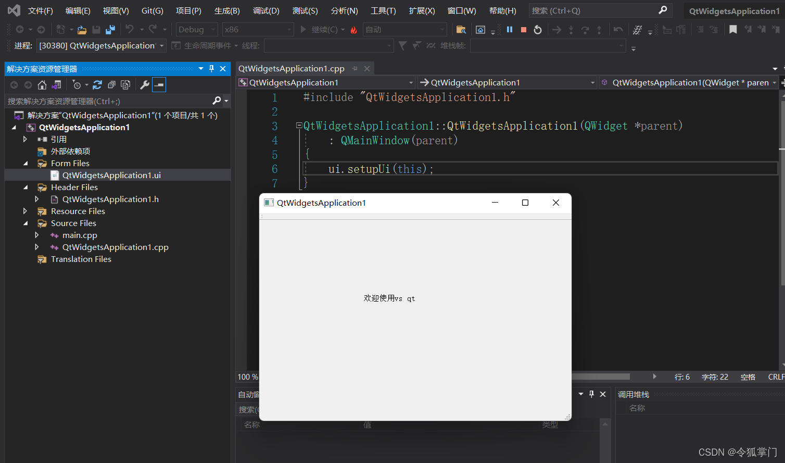
Task: Expand the 引用 references node
Action: click(26, 140)
